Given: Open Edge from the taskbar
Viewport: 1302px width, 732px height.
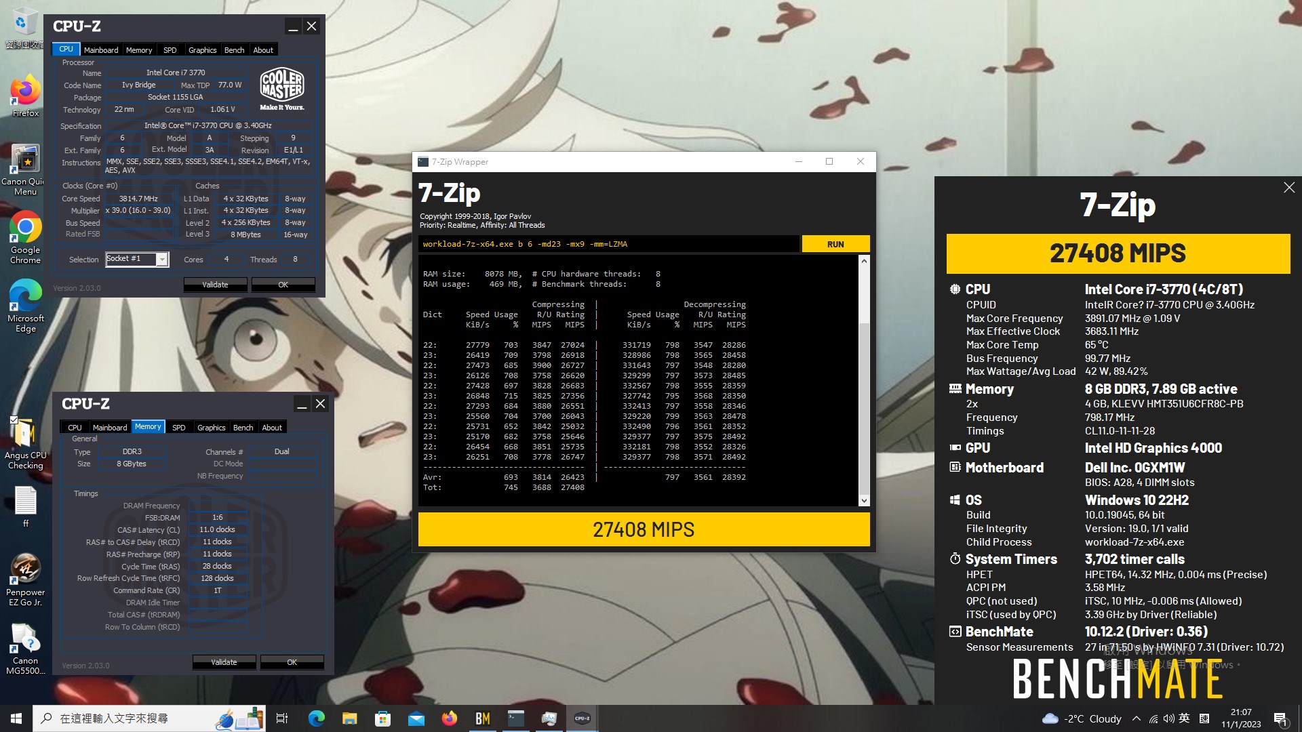Looking at the screenshot, I should pos(316,718).
